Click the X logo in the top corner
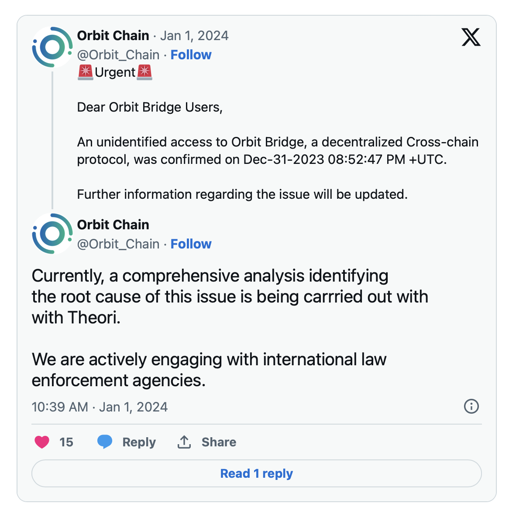 click(471, 37)
